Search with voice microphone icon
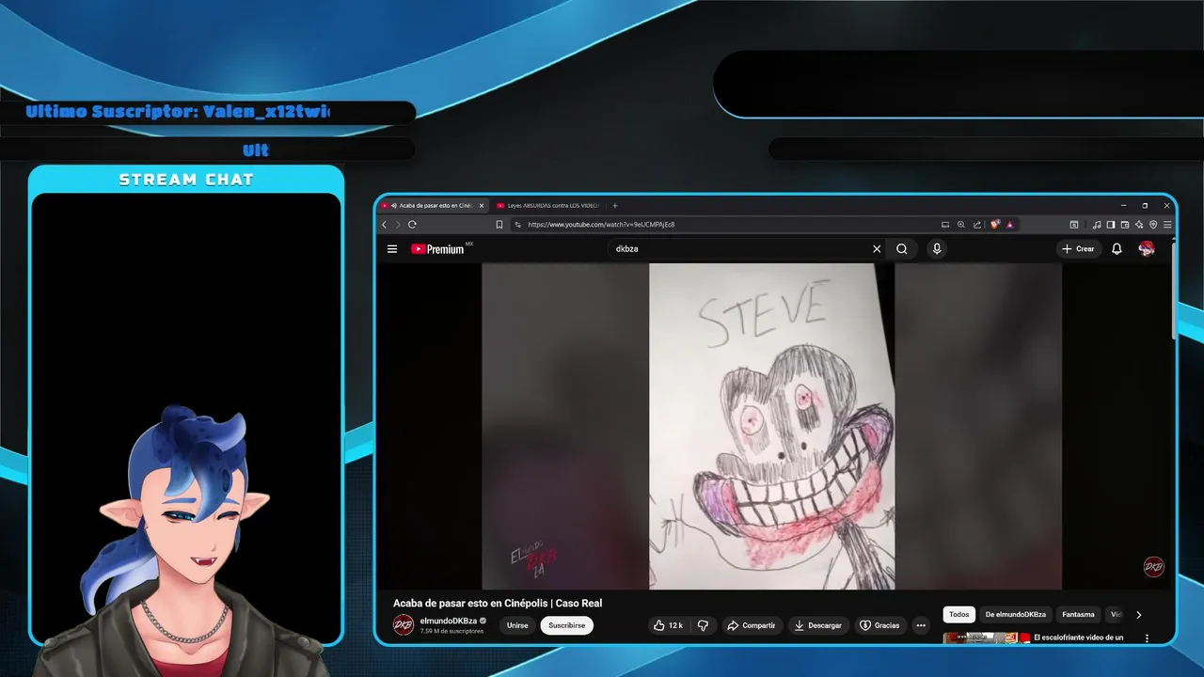This screenshot has height=677, width=1204. click(x=936, y=249)
